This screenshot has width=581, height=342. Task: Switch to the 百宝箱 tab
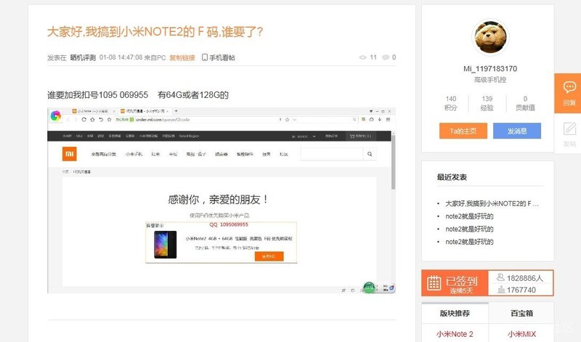tap(521, 313)
